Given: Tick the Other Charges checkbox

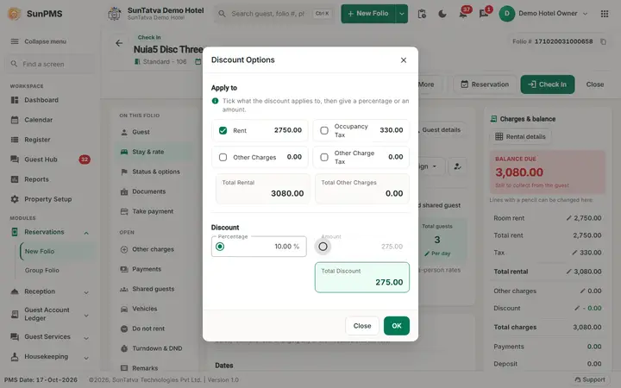Looking at the screenshot, I should pos(223,157).
